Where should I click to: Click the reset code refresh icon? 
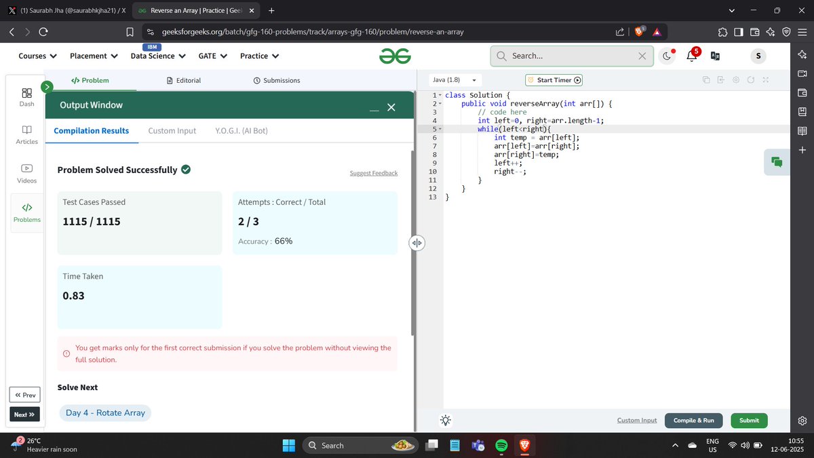(x=751, y=80)
